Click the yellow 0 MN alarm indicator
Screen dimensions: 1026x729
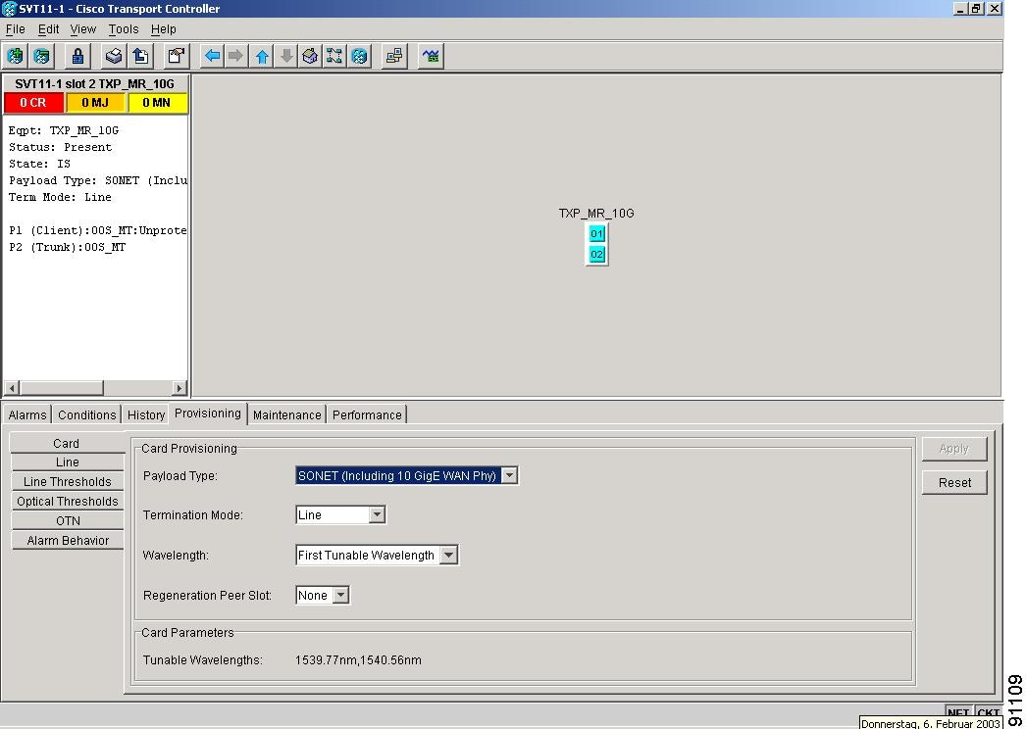(x=156, y=103)
